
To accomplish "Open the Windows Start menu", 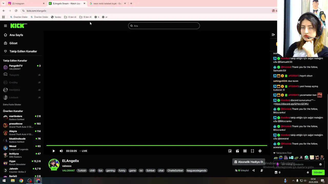I will (x=4, y=181).
